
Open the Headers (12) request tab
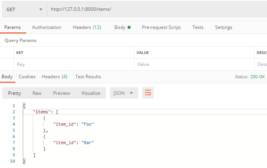pos(87,27)
